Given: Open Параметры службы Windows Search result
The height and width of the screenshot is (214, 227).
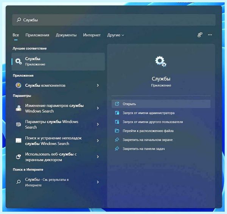Looking at the screenshot, I should tap(58, 124).
